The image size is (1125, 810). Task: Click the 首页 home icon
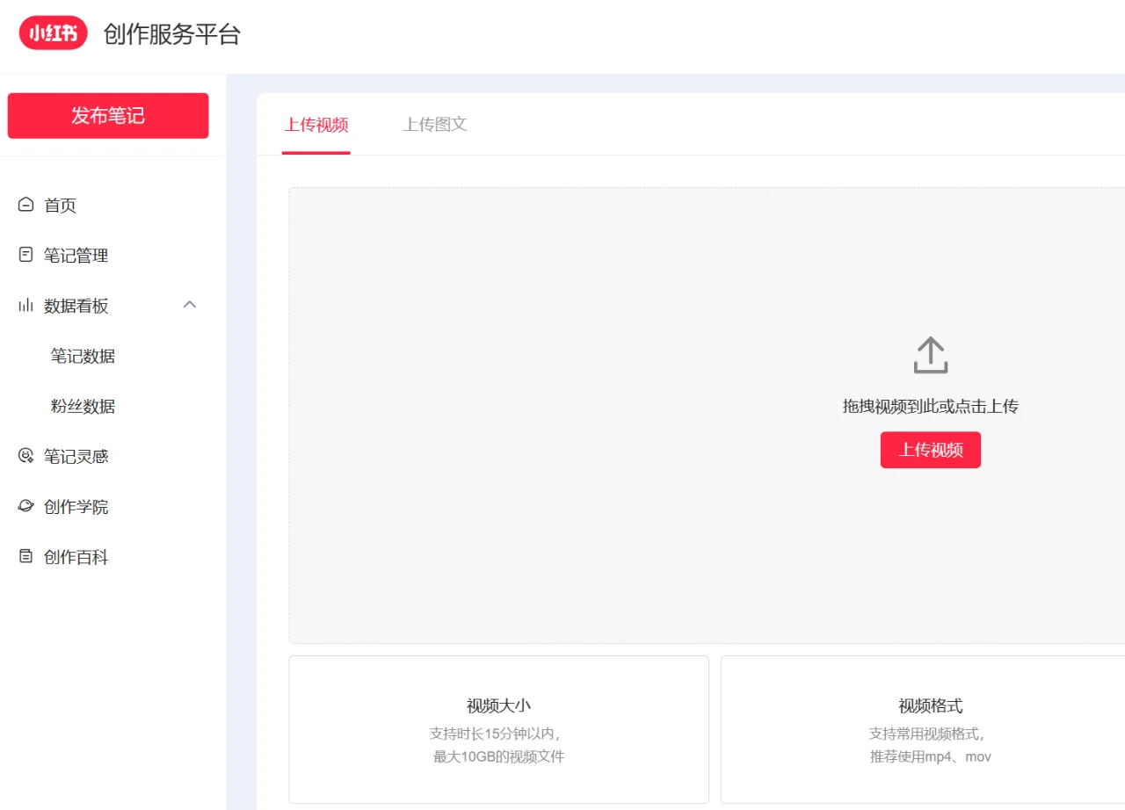(x=25, y=205)
